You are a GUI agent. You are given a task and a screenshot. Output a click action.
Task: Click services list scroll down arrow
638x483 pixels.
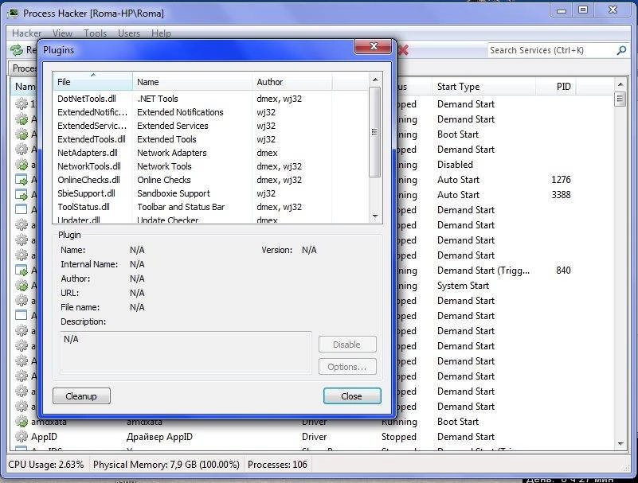pyautogui.click(x=620, y=443)
